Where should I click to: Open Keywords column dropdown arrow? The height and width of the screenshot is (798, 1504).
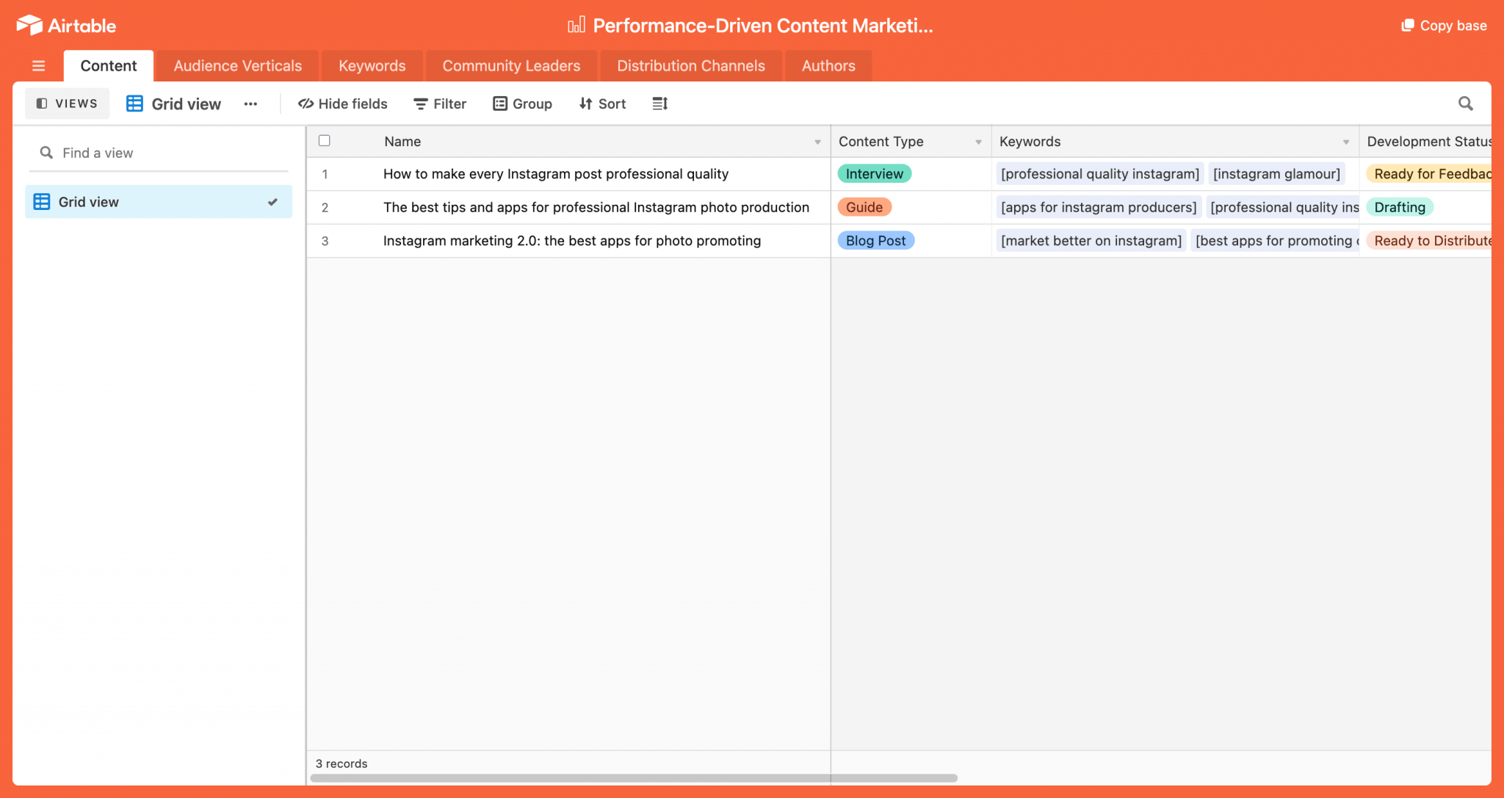(1346, 142)
